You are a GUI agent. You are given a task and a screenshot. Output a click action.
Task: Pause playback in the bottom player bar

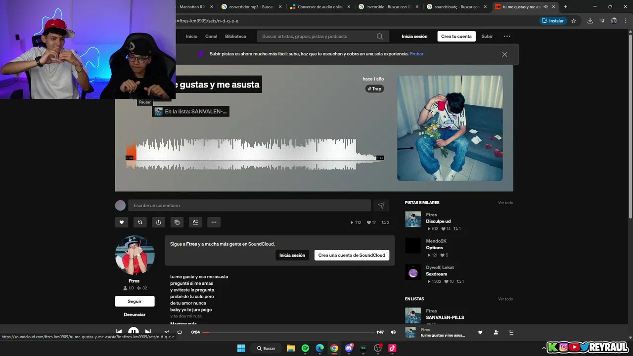click(x=134, y=332)
